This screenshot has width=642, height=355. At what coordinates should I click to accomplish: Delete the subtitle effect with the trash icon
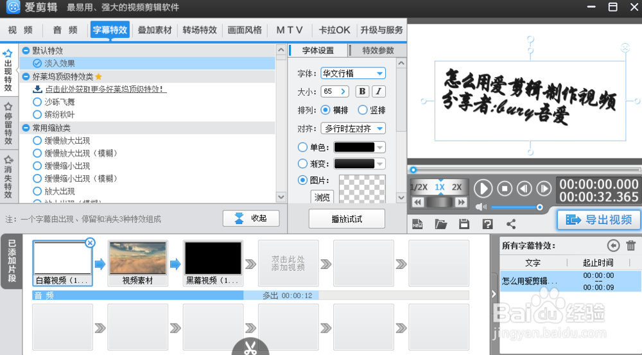pyautogui.click(x=630, y=246)
